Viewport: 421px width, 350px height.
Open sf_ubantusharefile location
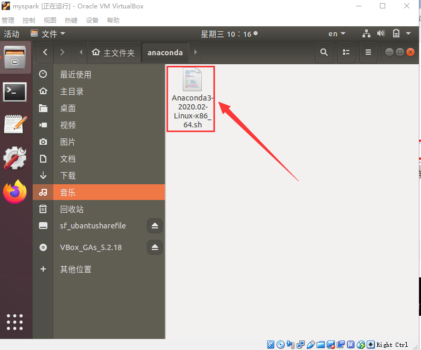(93, 226)
